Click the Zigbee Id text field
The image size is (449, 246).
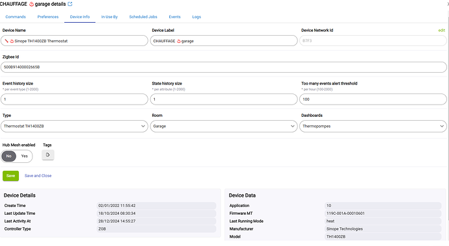tap(224, 67)
